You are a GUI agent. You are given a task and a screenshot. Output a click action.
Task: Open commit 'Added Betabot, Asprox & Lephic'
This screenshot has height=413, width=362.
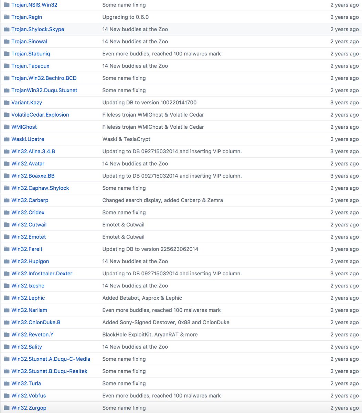pos(142,298)
